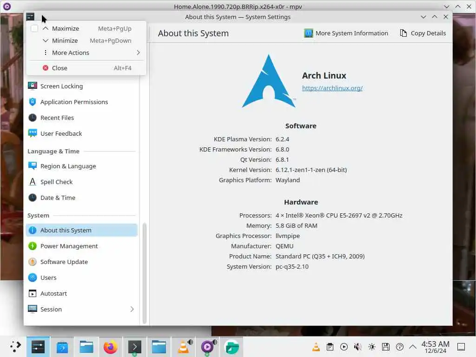Open Screen Locking settings

81,86
